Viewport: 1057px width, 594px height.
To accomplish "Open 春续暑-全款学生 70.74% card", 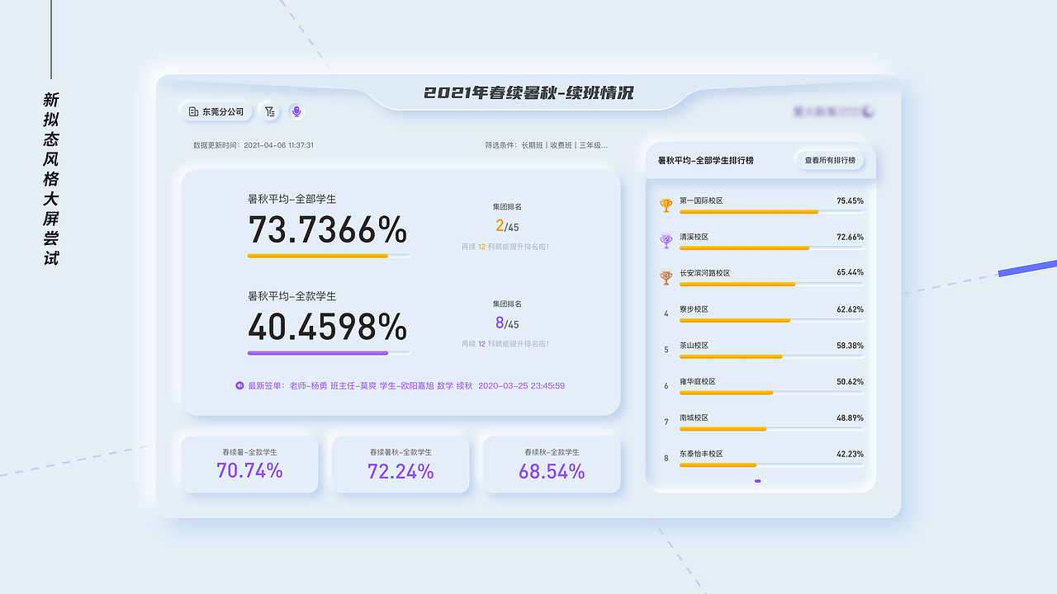I will click(249, 465).
